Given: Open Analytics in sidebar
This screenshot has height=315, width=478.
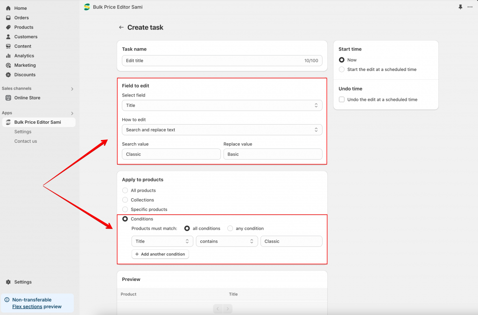Looking at the screenshot, I should tap(24, 56).
